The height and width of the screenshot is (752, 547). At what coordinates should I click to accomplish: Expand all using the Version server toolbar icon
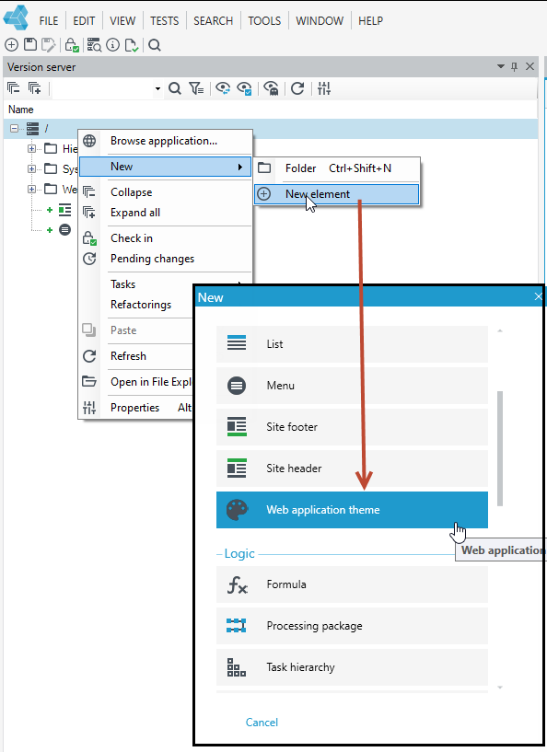35,88
